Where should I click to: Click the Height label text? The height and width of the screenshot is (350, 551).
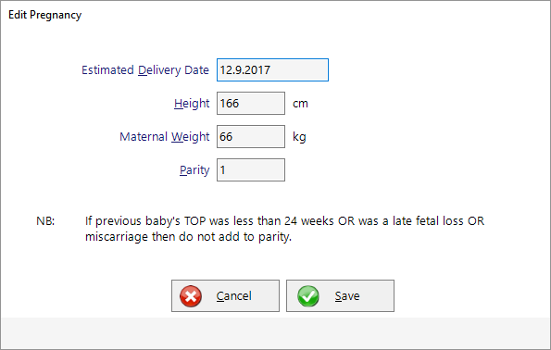click(x=192, y=104)
